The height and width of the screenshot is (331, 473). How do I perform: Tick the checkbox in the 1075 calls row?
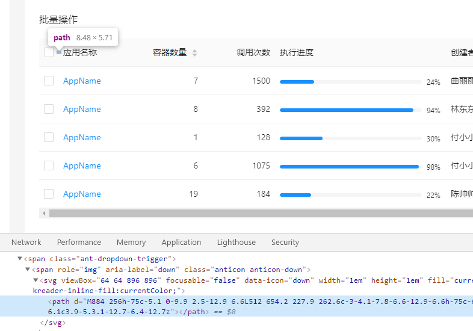point(49,165)
